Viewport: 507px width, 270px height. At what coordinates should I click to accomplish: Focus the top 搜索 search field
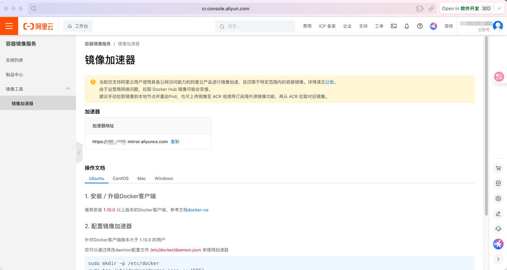tap(255, 26)
